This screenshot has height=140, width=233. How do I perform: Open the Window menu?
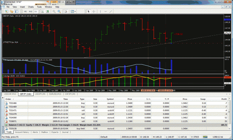pos(48,7)
